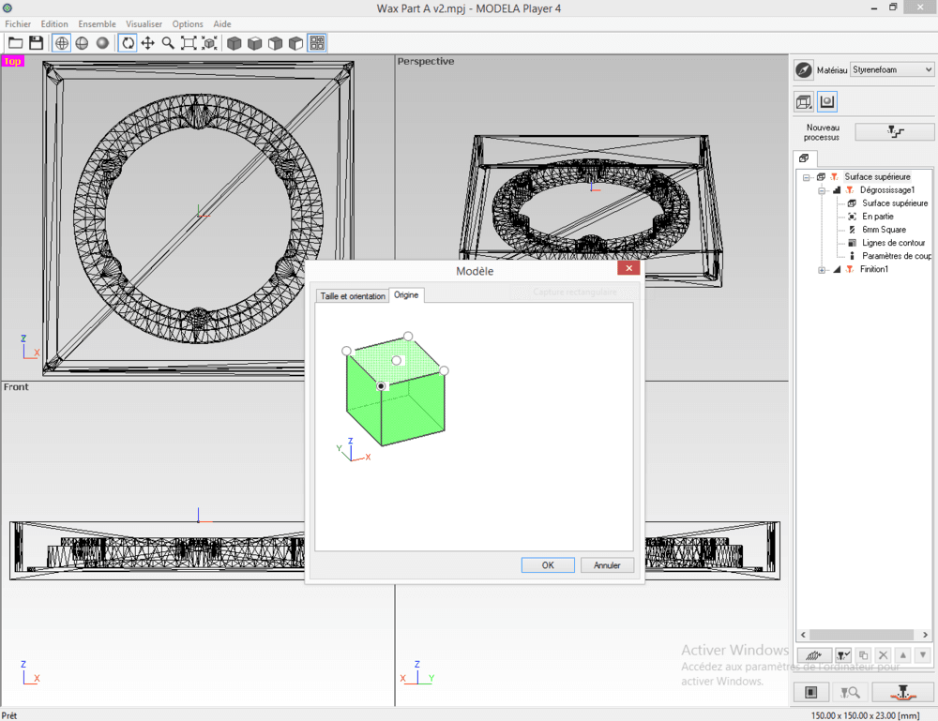Click the toolpath creation icon below tree
The image size is (938, 721).
pos(813,655)
